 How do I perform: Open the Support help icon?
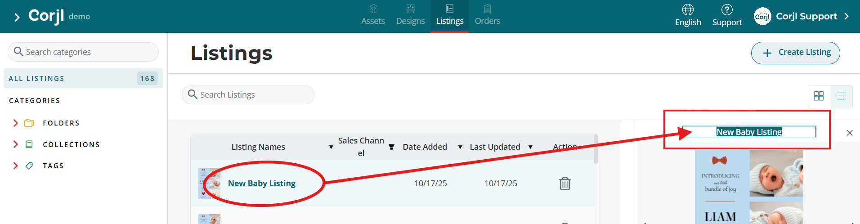727,9
